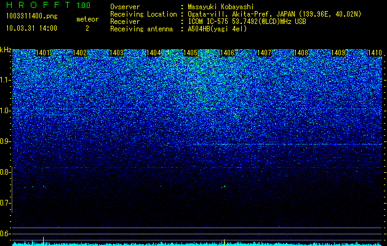Click the 1402 time marker
The width and height of the screenshot is (387, 246).
(80, 53)
